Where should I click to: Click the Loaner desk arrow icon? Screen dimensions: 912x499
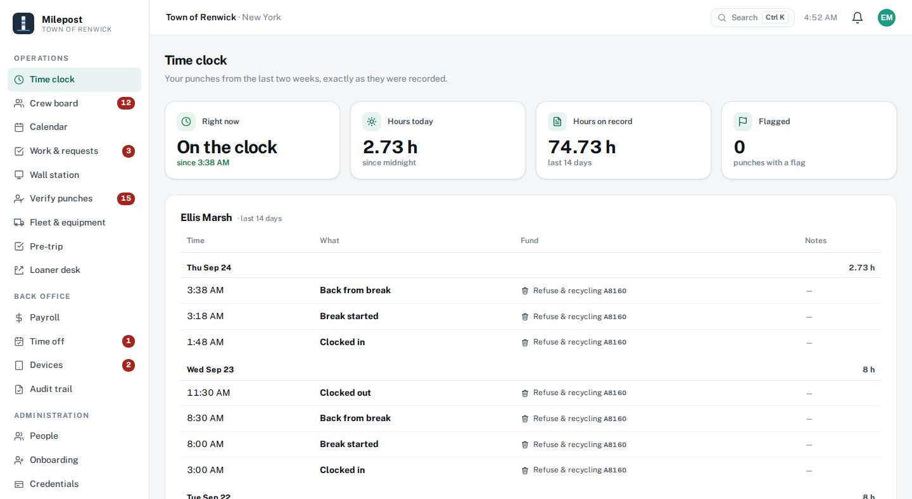[19, 270]
